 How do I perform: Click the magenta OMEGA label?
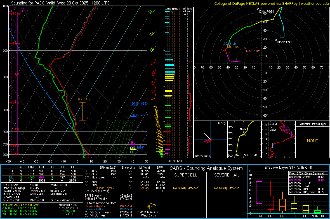(17, 8)
